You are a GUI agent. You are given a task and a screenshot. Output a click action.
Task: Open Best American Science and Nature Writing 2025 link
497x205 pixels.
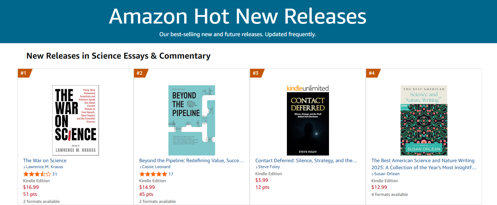click(423, 164)
